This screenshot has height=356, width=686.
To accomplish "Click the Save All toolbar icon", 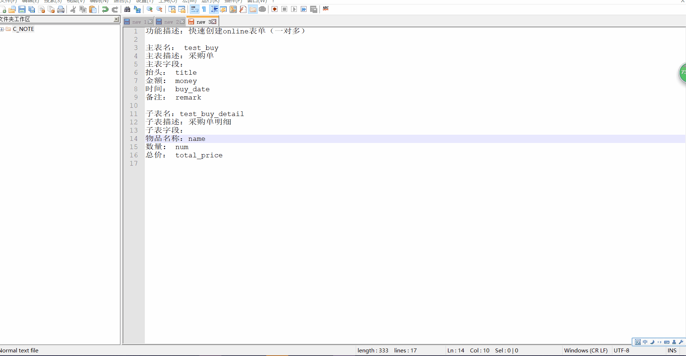I will (x=32, y=9).
